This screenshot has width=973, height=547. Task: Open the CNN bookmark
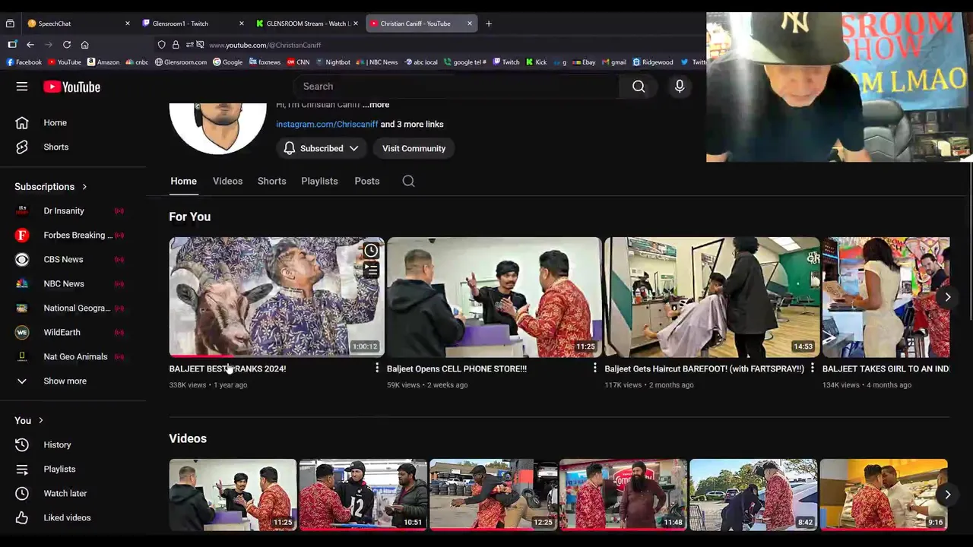coord(298,62)
